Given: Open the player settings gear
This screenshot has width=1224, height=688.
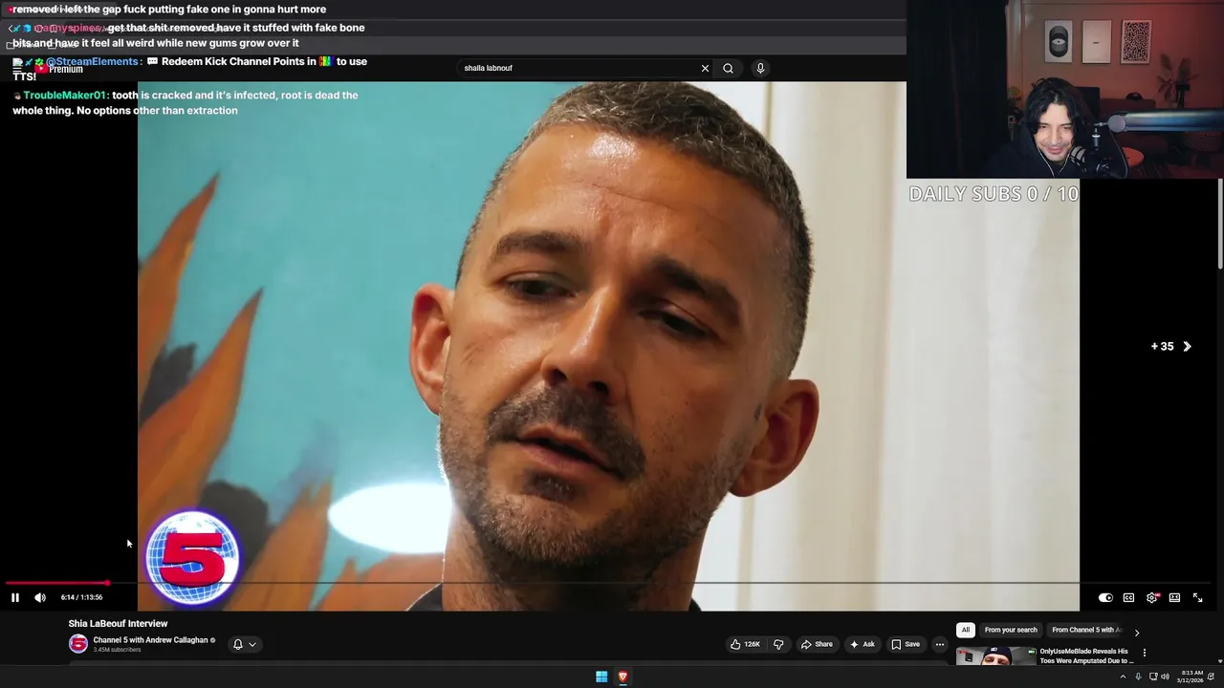Looking at the screenshot, I should (x=1152, y=597).
